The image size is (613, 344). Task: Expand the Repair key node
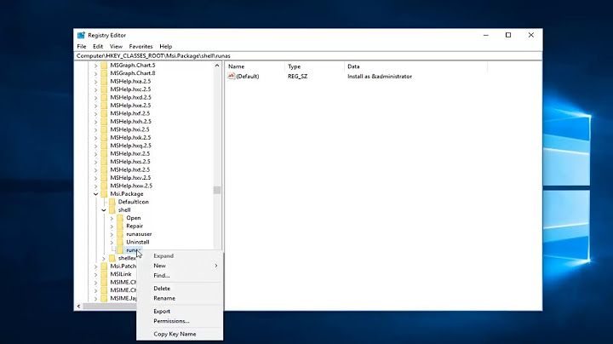[x=112, y=226]
